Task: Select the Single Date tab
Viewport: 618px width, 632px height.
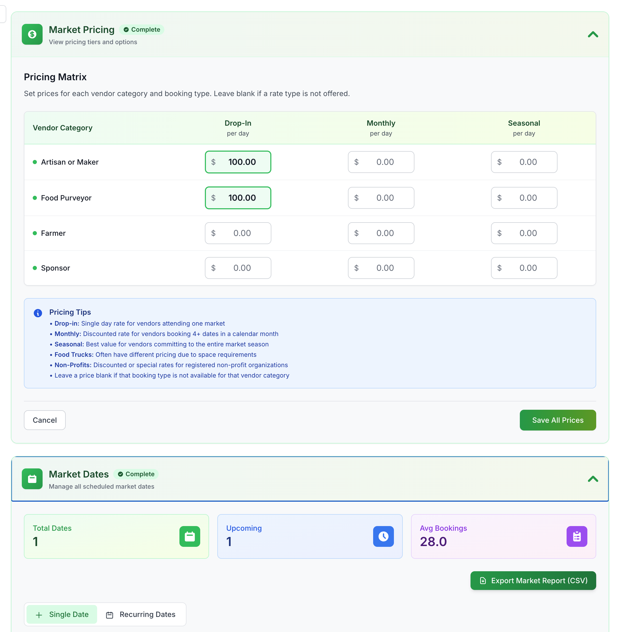Action: point(62,614)
